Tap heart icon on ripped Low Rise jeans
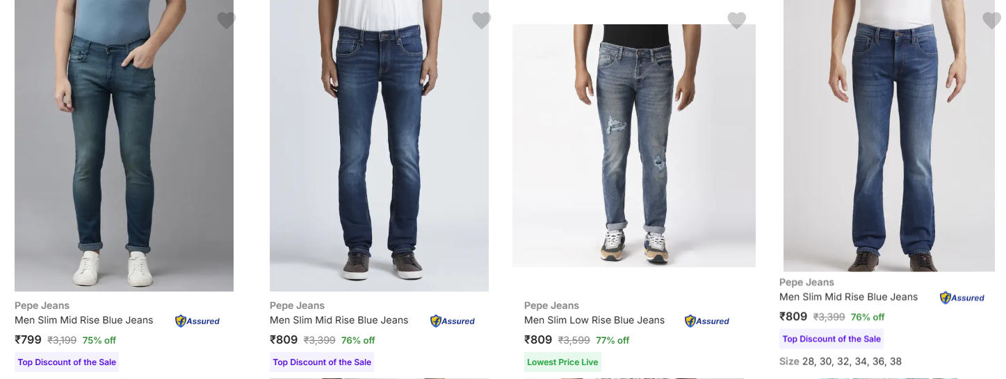 [736, 21]
